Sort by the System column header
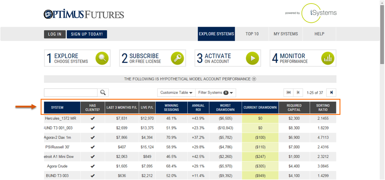Screen dimensions: 385x180 pos(62,107)
